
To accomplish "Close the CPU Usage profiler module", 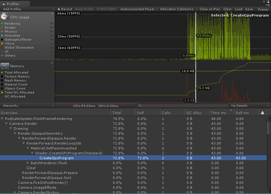I will click(x=52, y=14).
